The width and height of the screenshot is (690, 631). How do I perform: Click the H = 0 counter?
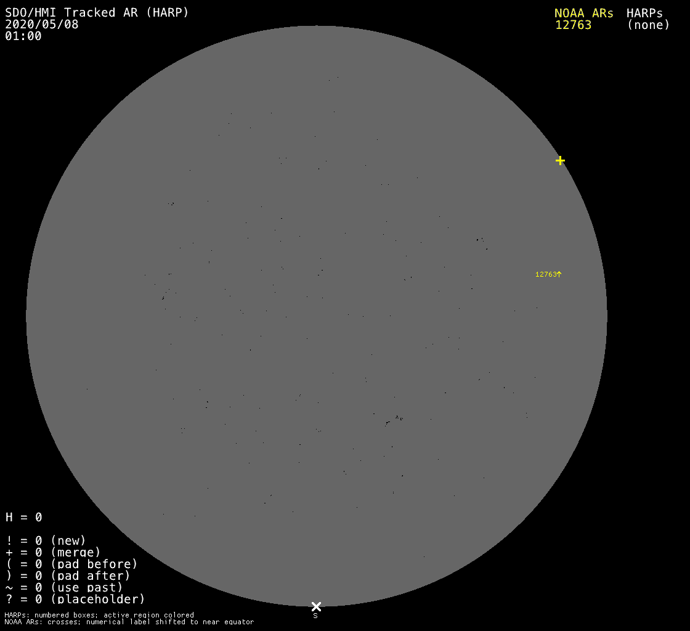pos(24,517)
